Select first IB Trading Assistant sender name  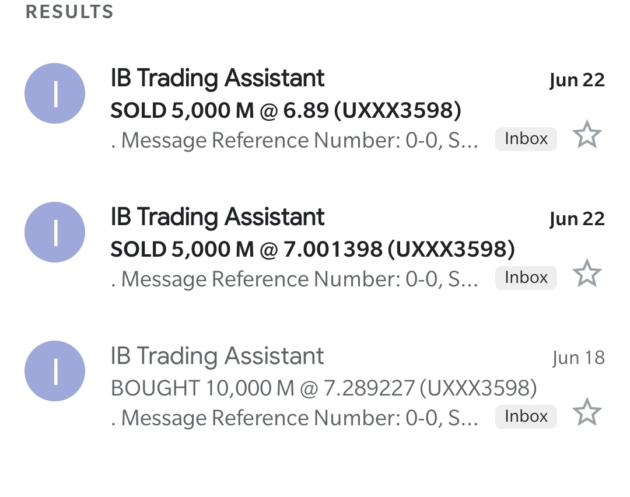[218, 78]
